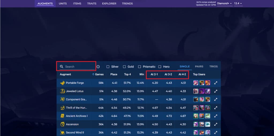Sort by the Place column header
The height and width of the screenshot is (136, 274).
pos(114,74)
